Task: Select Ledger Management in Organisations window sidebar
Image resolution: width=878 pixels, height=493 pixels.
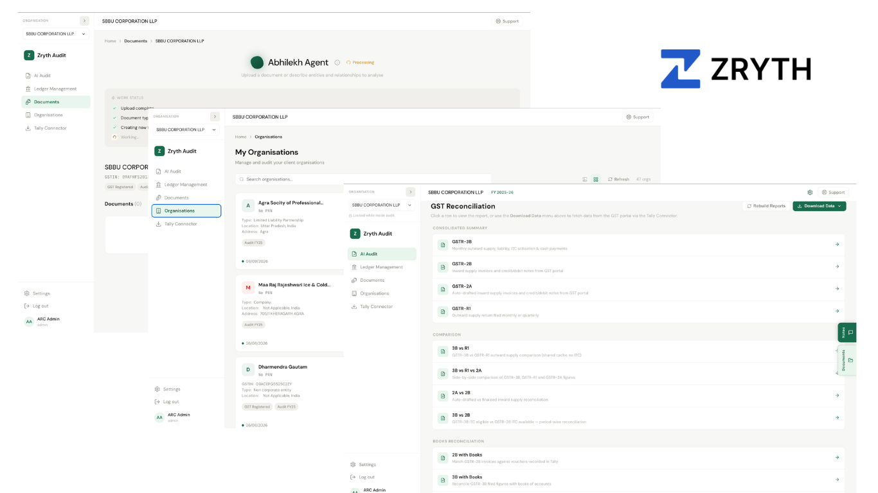Action: point(186,185)
